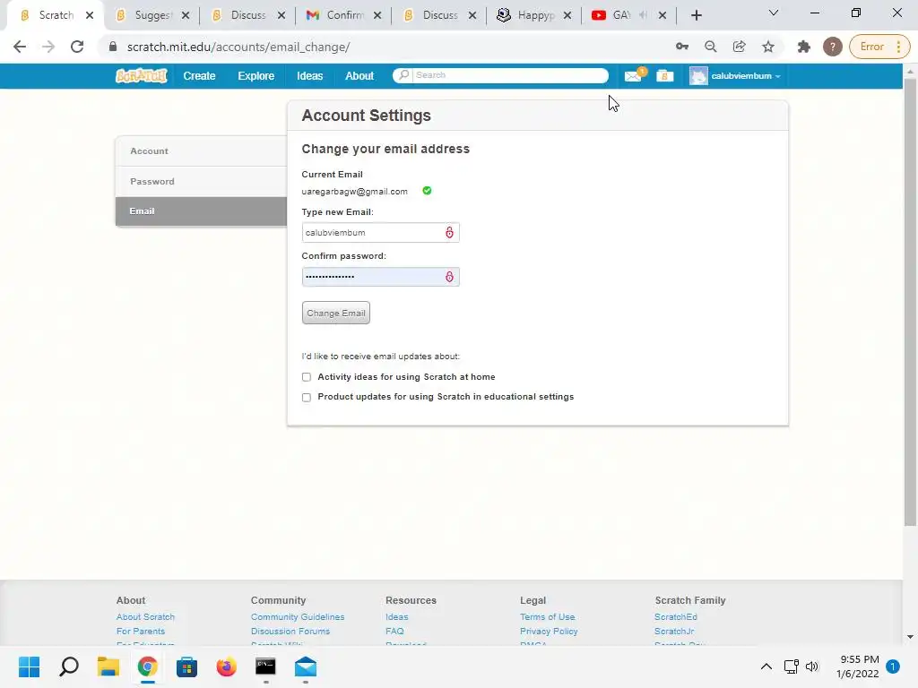Open the Chrome profile avatar icon

(x=833, y=47)
